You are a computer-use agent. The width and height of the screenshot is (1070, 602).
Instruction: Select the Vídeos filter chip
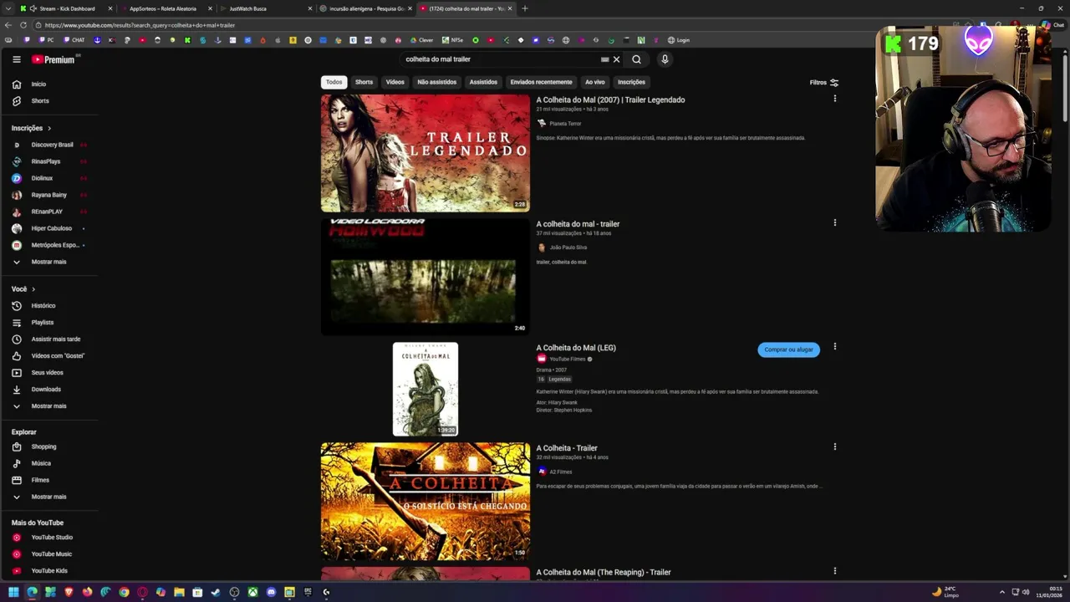(395, 82)
